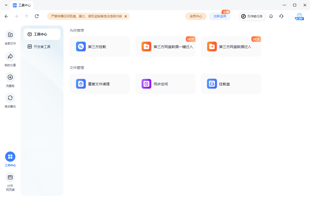Click the customer support headset icon
Image resolution: width=310 pixels, height=199 pixels.
pyautogui.click(x=281, y=16)
